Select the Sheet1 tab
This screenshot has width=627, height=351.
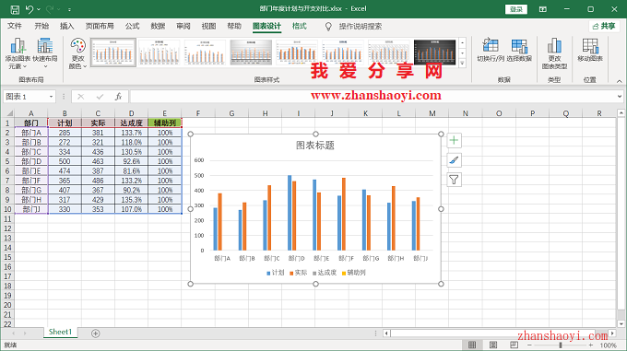[60, 332]
